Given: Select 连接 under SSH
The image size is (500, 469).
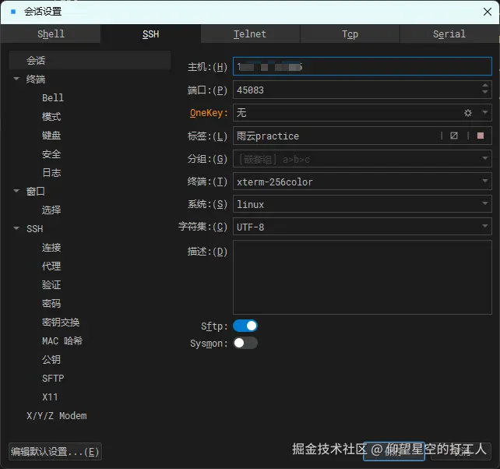Looking at the screenshot, I should [x=51, y=247].
